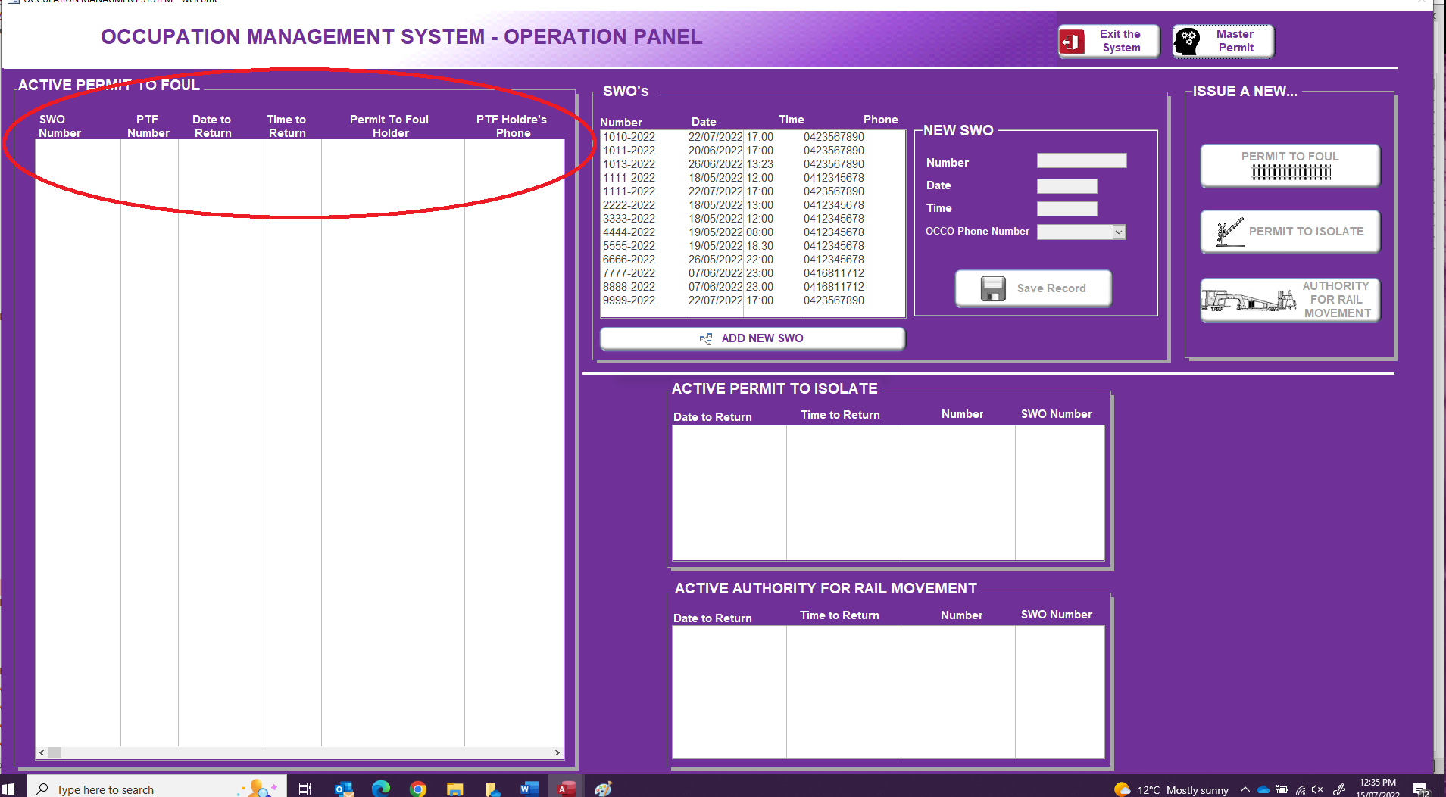Open the OCCO Phone Number dropdown
Image resolution: width=1446 pixels, height=797 pixels.
1119,232
